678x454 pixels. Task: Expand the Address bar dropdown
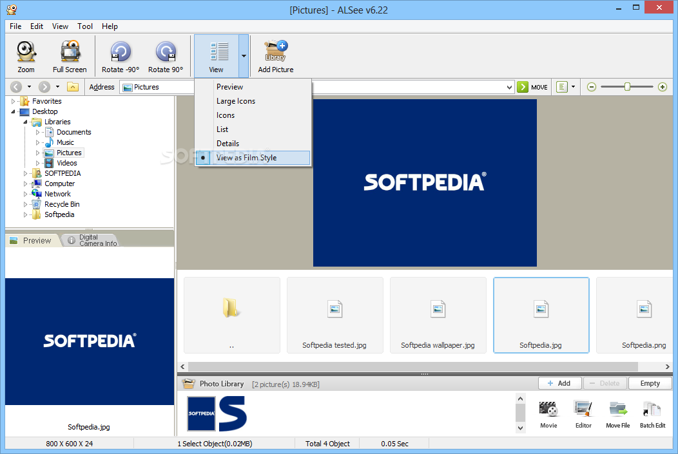point(509,87)
